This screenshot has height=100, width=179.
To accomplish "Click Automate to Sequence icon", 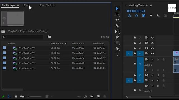I will coord(79,97).
